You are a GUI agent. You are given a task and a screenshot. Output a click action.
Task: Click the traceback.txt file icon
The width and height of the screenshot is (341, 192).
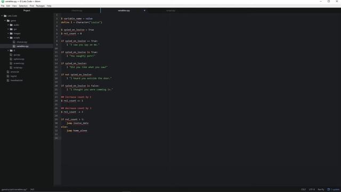click(x=8, y=81)
